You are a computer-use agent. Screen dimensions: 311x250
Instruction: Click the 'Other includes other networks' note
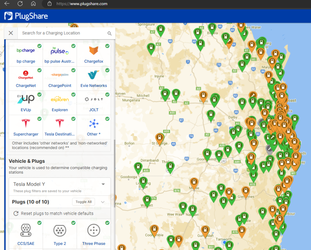[x=60, y=145]
